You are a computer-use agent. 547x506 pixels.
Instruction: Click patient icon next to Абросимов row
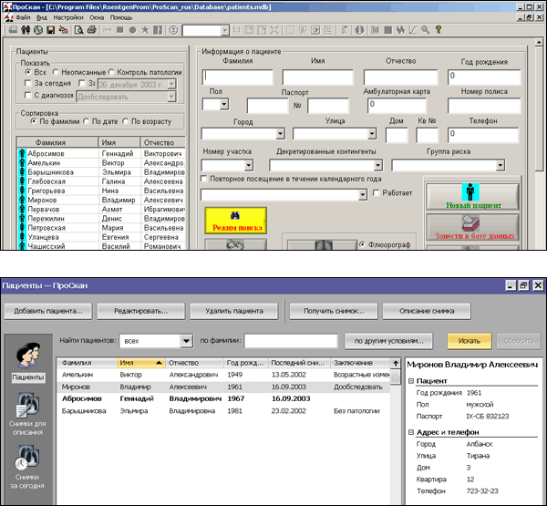pyautogui.click(x=23, y=155)
